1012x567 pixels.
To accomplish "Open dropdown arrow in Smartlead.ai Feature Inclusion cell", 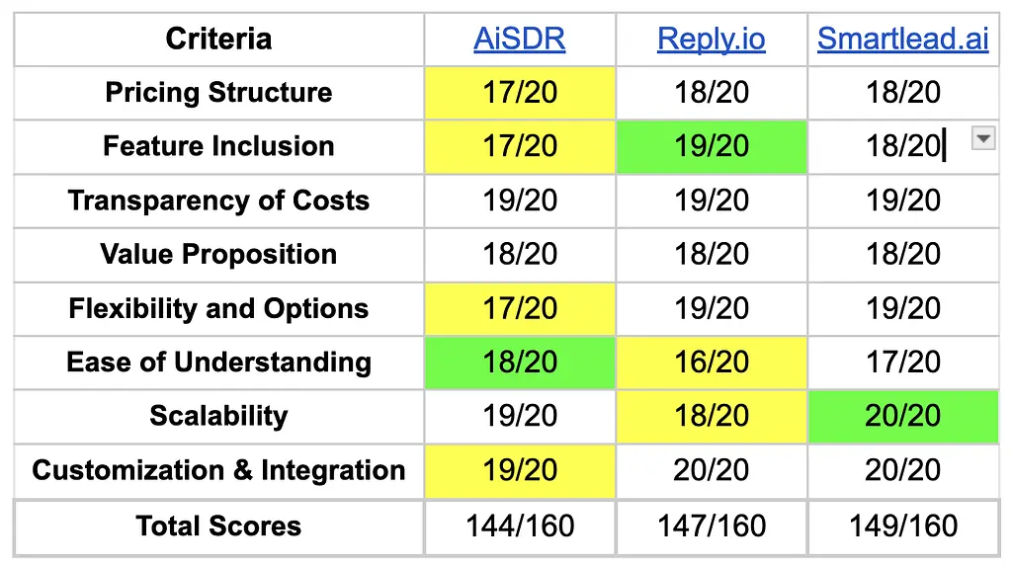I will (982, 139).
